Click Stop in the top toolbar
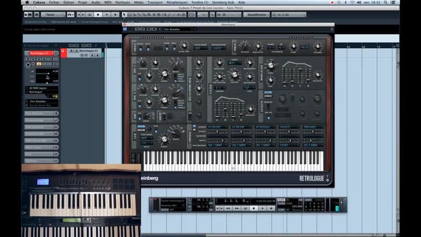 pos(98,14)
